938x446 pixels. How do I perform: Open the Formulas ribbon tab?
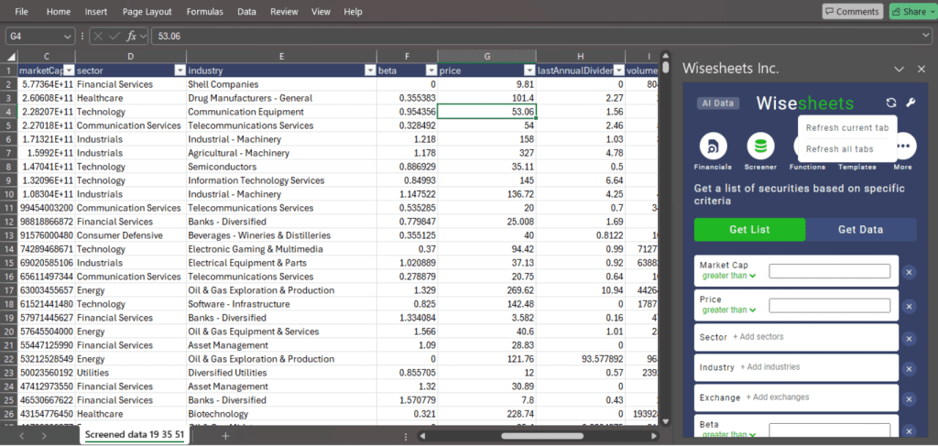[204, 12]
